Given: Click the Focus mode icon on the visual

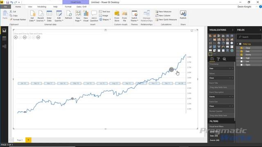Looking at the screenshot, I should (192, 31).
